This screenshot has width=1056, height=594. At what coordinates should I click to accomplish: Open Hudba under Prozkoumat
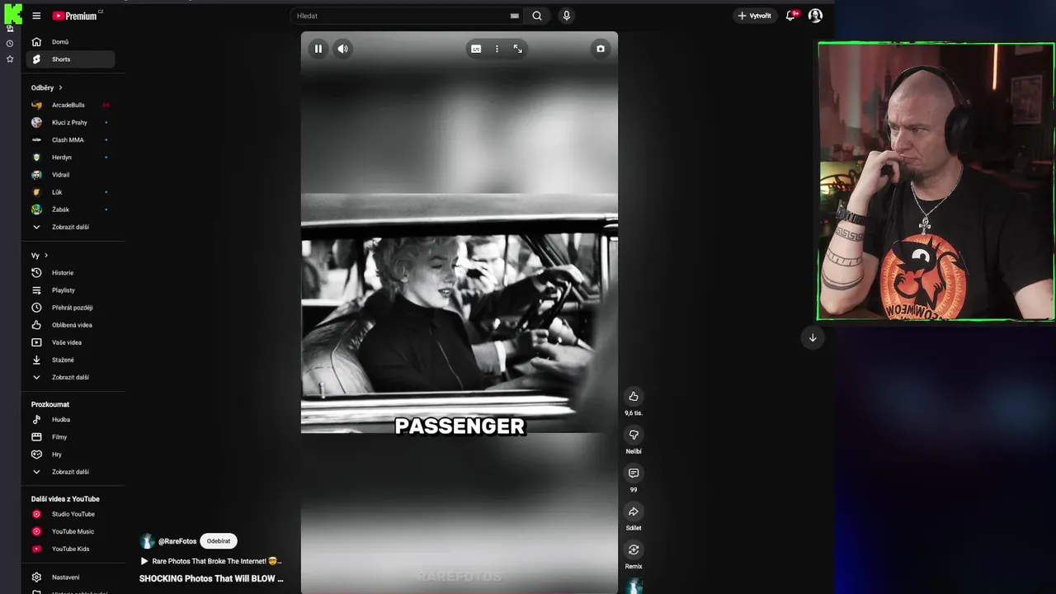pos(70,419)
